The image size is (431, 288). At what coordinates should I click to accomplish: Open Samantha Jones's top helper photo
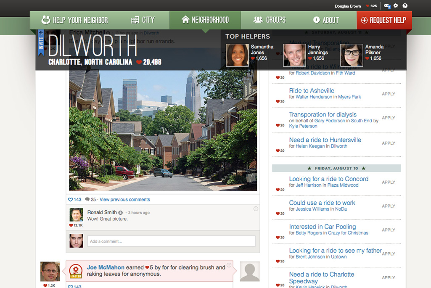[237, 55]
